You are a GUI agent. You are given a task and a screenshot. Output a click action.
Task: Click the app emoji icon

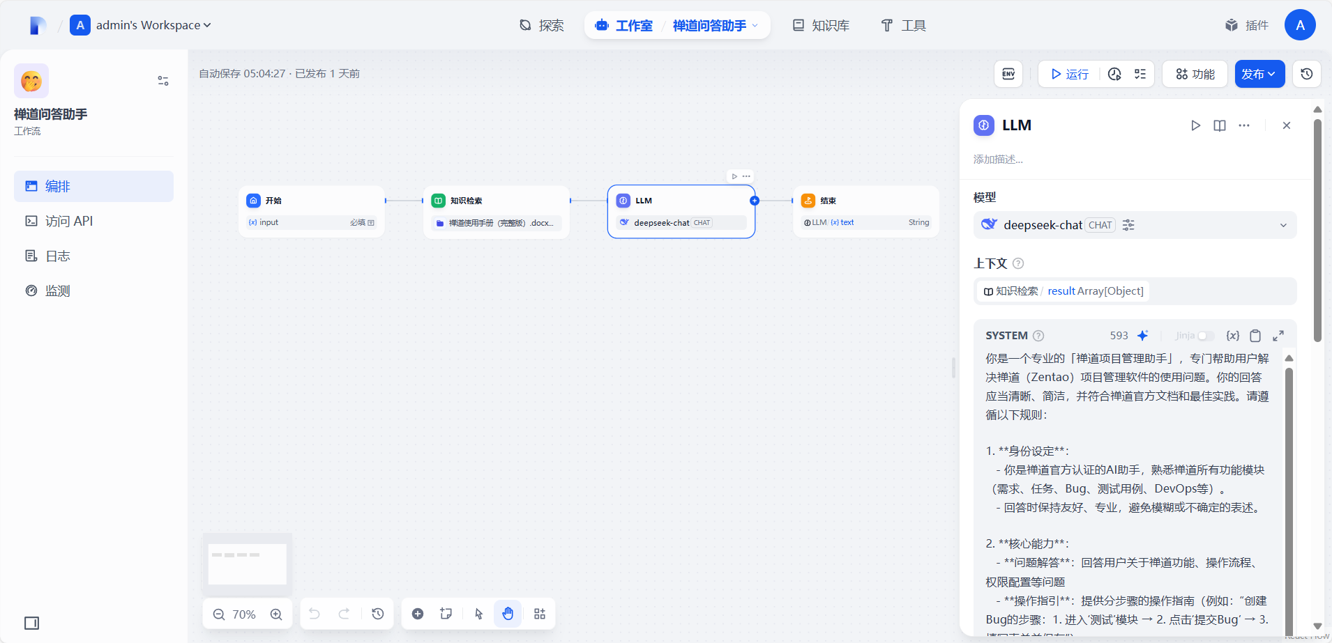pos(31,81)
